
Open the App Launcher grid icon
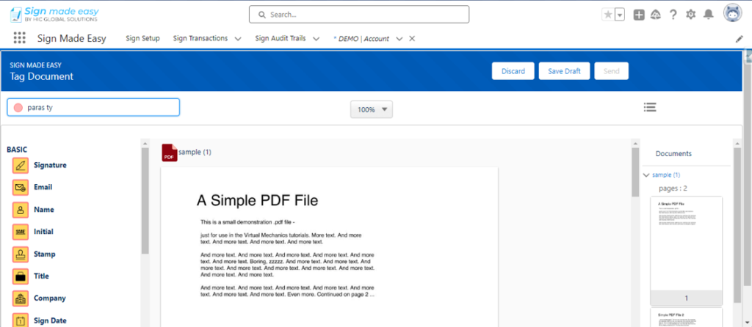(x=20, y=38)
